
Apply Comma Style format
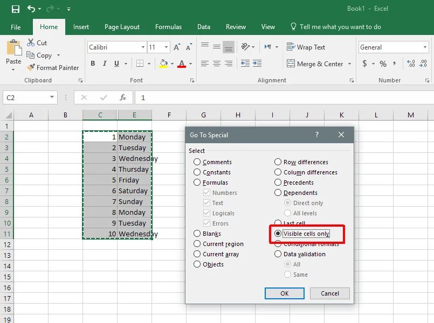click(x=395, y=64)
